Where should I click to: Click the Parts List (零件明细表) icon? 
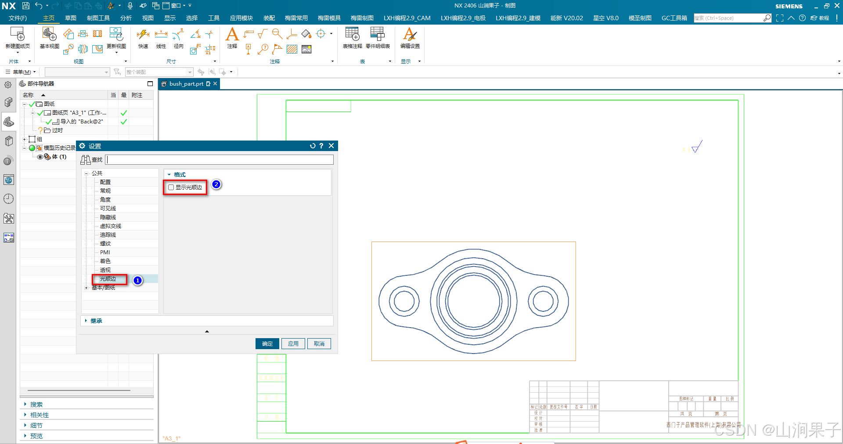(x=378, y=34)
